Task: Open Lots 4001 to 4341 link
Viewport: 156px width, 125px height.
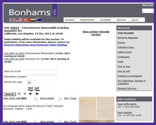Action: (14, 53)
